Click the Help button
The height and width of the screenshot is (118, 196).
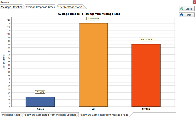187,15
